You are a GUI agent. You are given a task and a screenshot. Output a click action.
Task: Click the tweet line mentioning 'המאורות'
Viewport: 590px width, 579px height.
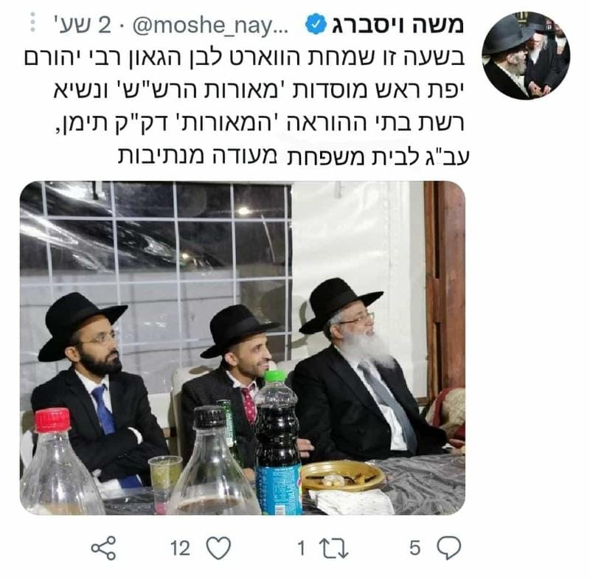[258, 123]
